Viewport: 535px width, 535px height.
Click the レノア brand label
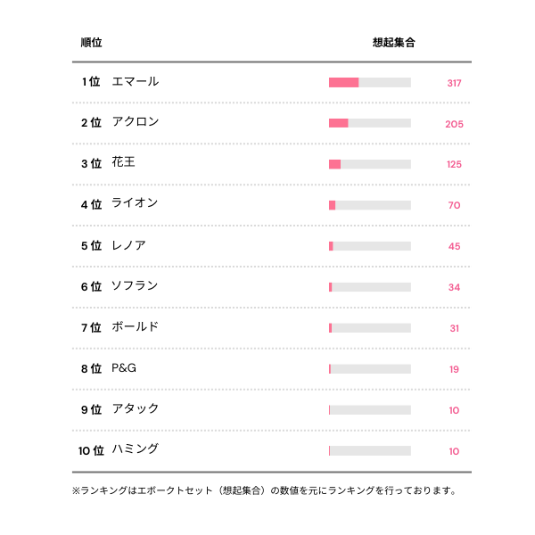128,245
